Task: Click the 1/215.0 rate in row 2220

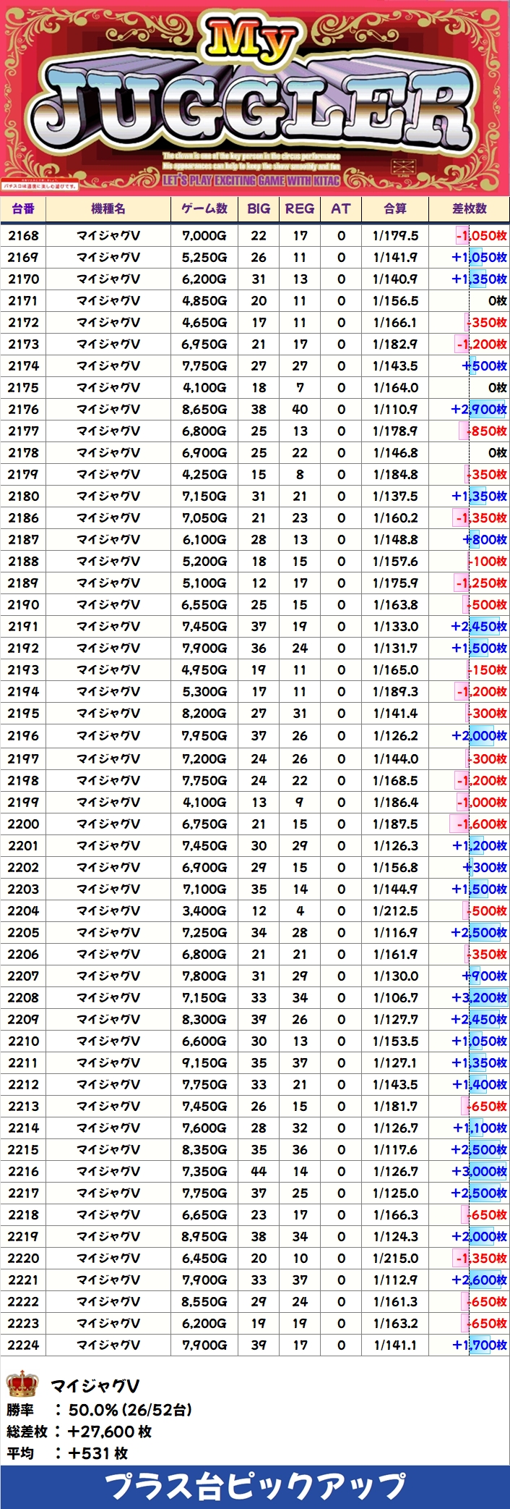Action: [396, 1258]
